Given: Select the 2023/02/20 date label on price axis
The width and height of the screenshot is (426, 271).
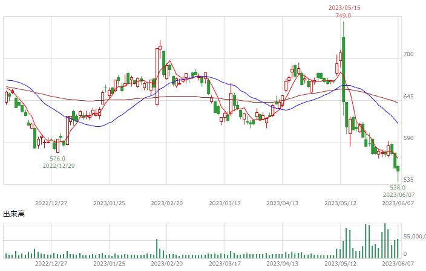Looking at the screenshot, I should (x=167, y=203).
